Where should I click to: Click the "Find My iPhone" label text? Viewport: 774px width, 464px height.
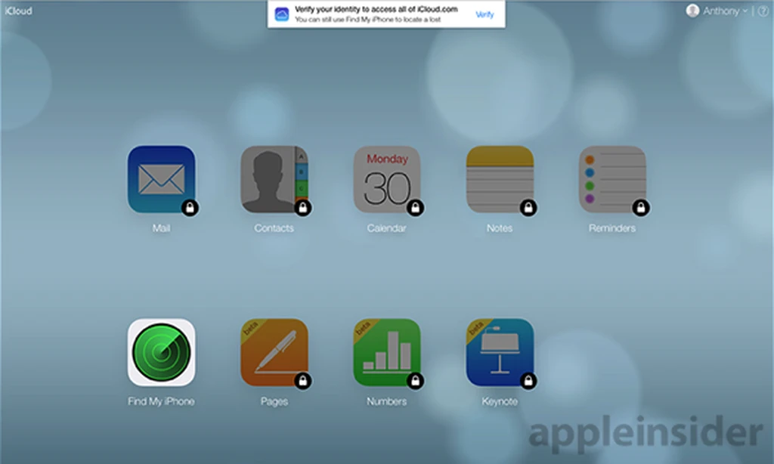[161, 401]
